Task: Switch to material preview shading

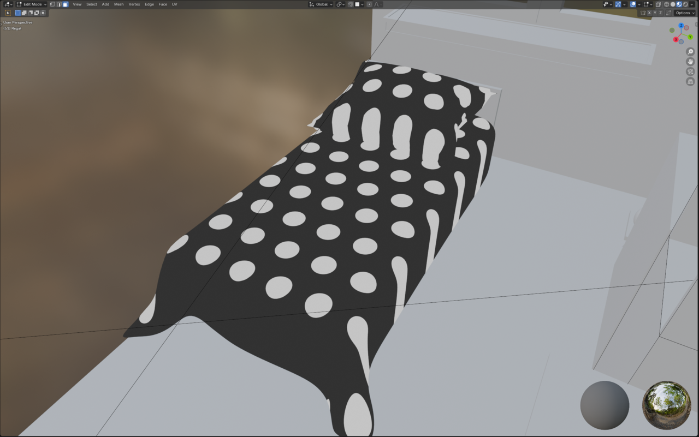Action: point(679,4)
